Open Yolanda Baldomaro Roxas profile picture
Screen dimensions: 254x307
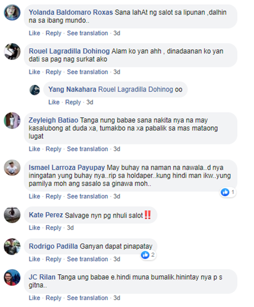point(12,13)
